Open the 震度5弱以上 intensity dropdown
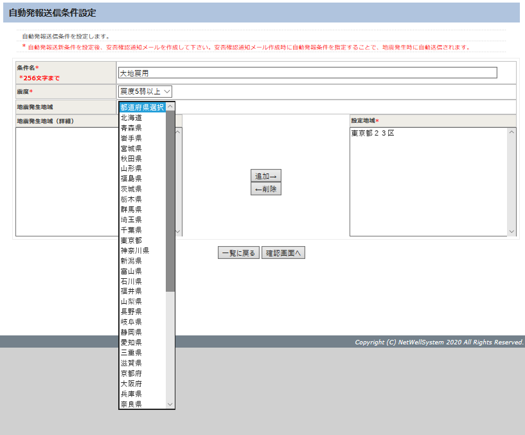 point(145,92)
